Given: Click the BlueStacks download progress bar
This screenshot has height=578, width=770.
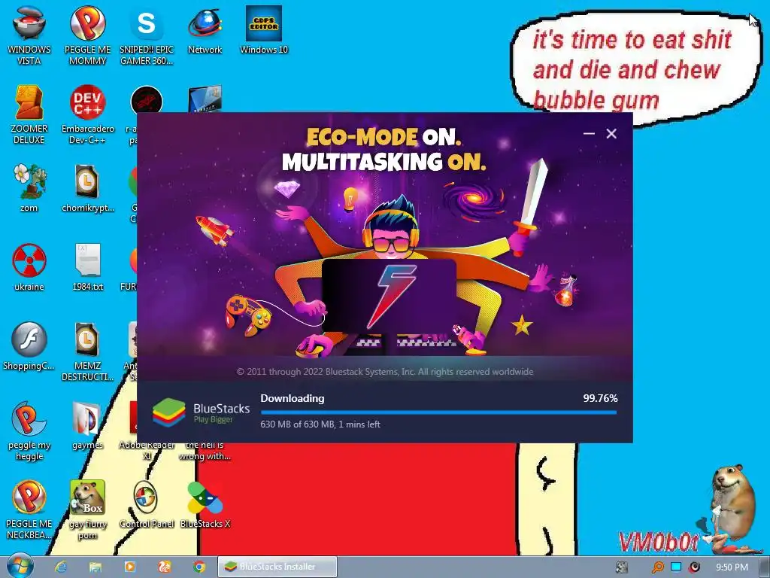Looking at the screenshot, I should click(x=438, y=412).
